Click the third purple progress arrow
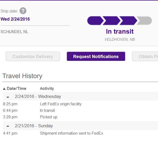The width and height of the screenshot is (158, 152). (128, 21)
